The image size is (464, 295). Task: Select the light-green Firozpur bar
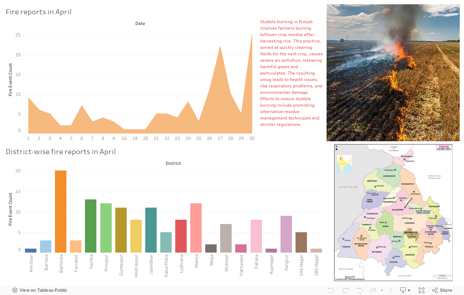[x=106, y=228]
